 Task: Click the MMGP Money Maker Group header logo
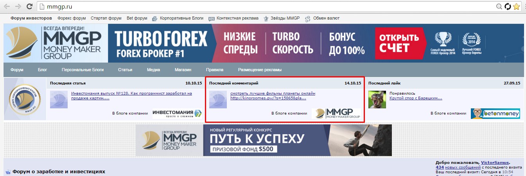[x=56, y=43]
